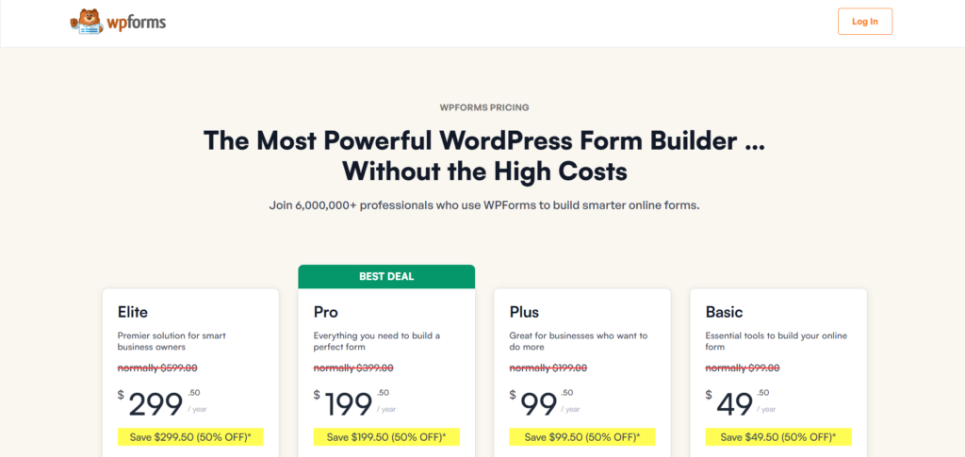
Task: Open the Log In button
Action: click(x=865, y=22)
